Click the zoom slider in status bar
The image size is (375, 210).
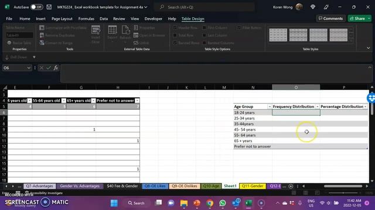[343, 193]
